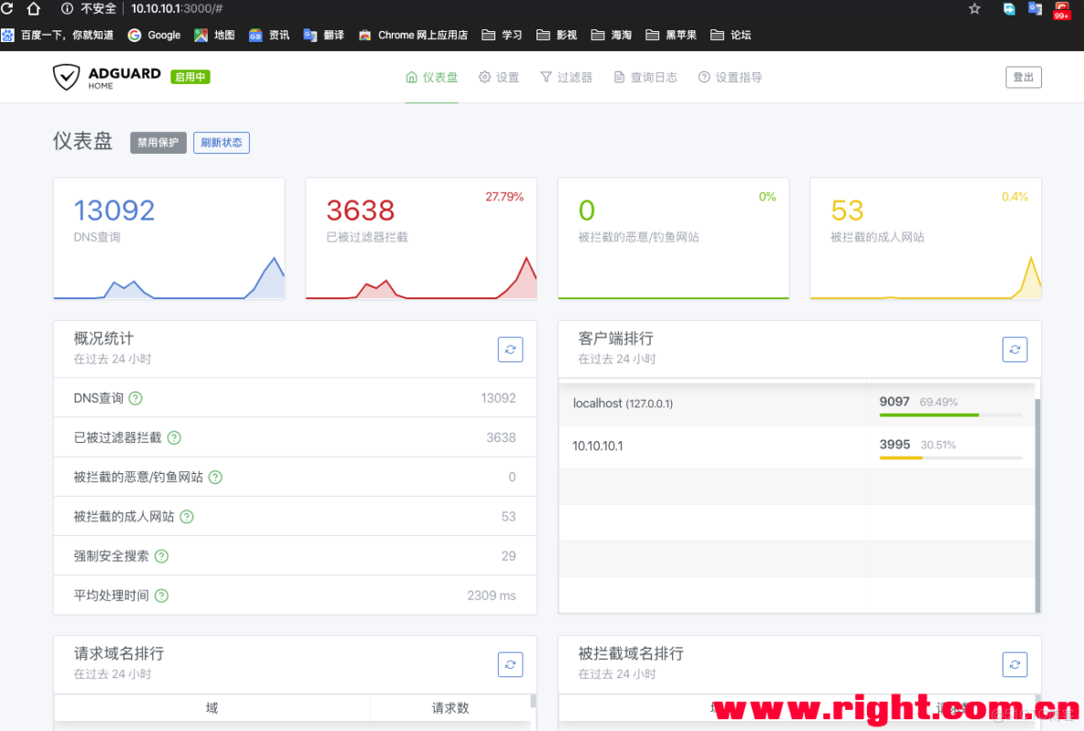Open the 过滤器 tab
This screenshot has height=731, width=1084.
566,77
